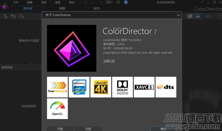
Task: Click the 注册 button
Action: pos(88,129)
